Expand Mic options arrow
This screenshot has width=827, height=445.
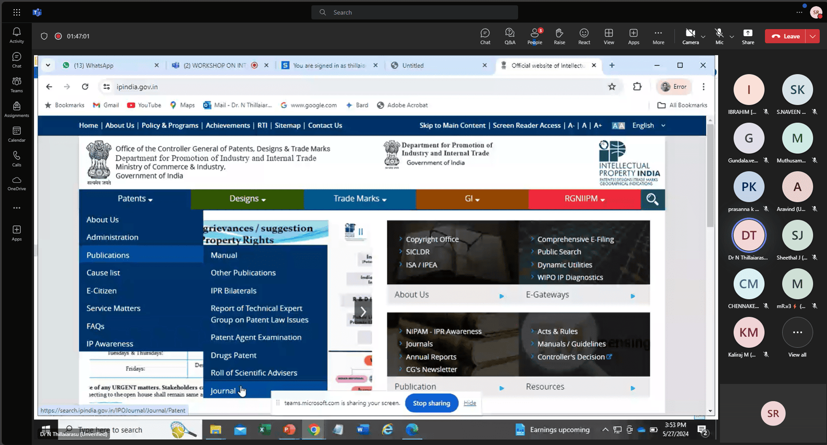(x=732, y=37)
